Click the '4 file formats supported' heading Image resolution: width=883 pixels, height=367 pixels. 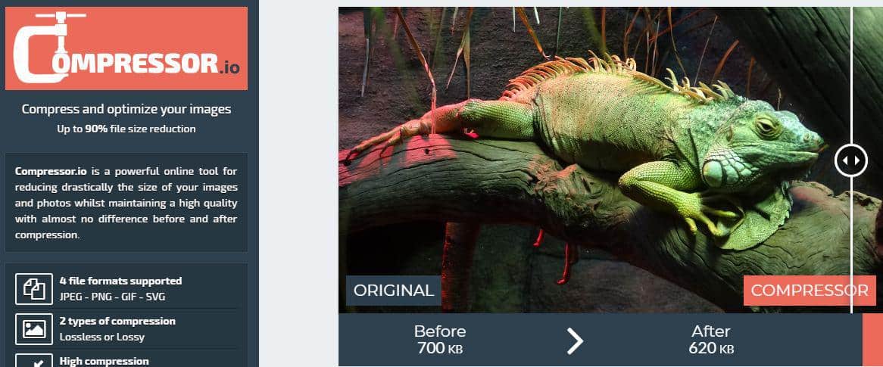pos(120,281)
